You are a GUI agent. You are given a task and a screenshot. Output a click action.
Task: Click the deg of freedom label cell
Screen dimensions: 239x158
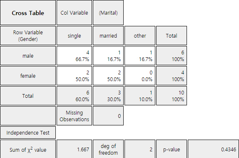(108, 149)
